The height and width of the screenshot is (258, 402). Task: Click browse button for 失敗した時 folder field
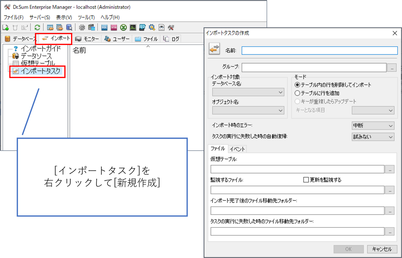pyautogui.click(x=390, y=232)
